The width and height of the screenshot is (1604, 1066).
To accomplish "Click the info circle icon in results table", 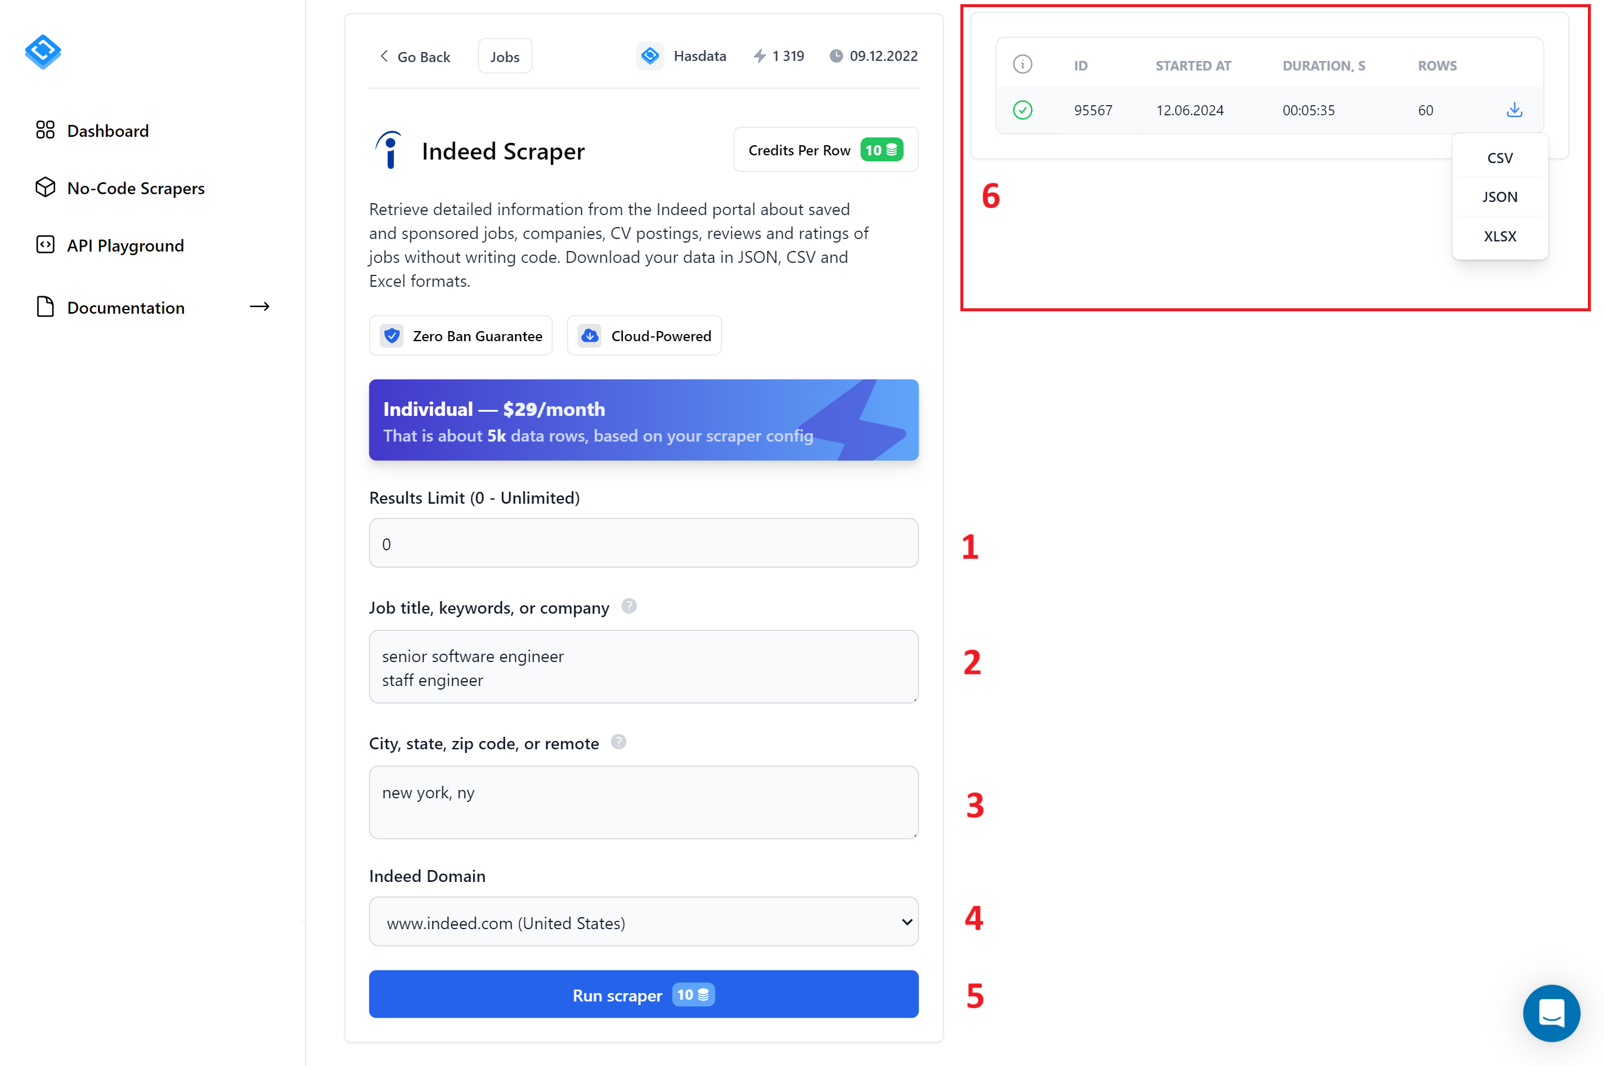I will [1021, 65].
